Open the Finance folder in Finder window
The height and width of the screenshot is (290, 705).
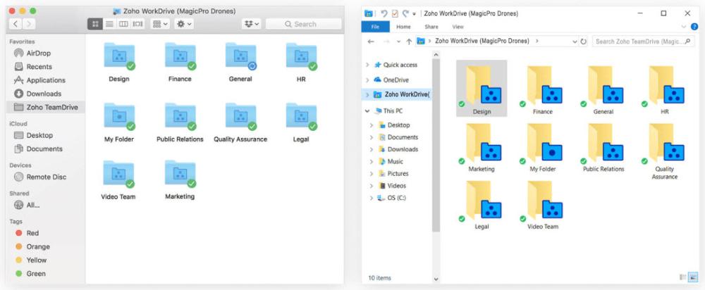(x=180, y=56)
